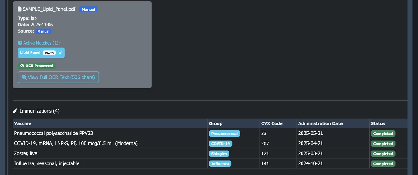The width and height of the screenshot is (418, 175).
Task: Click the magnifier icon in View Full OCR Text
Action: [x=24, y=77]
